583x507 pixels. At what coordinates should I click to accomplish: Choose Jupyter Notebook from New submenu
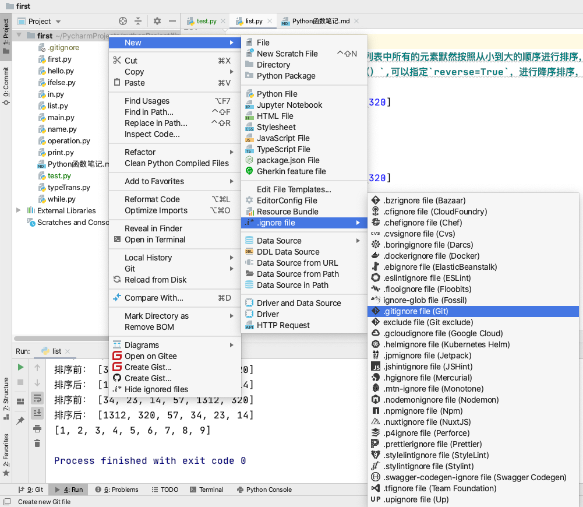[304, 105]
